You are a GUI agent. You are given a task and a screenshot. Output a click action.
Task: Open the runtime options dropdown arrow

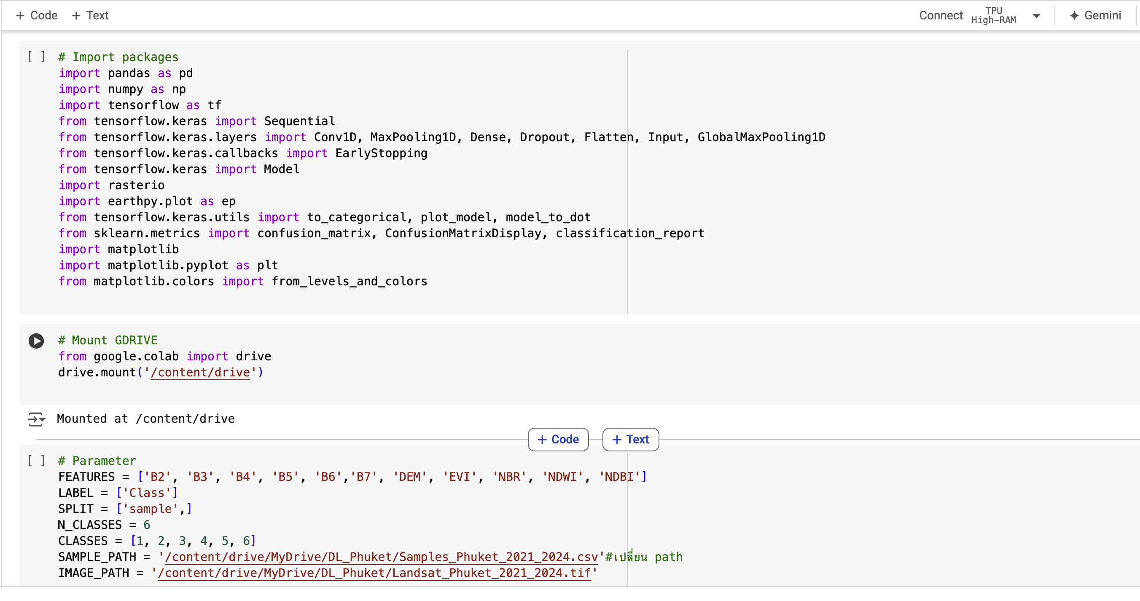1036,16
